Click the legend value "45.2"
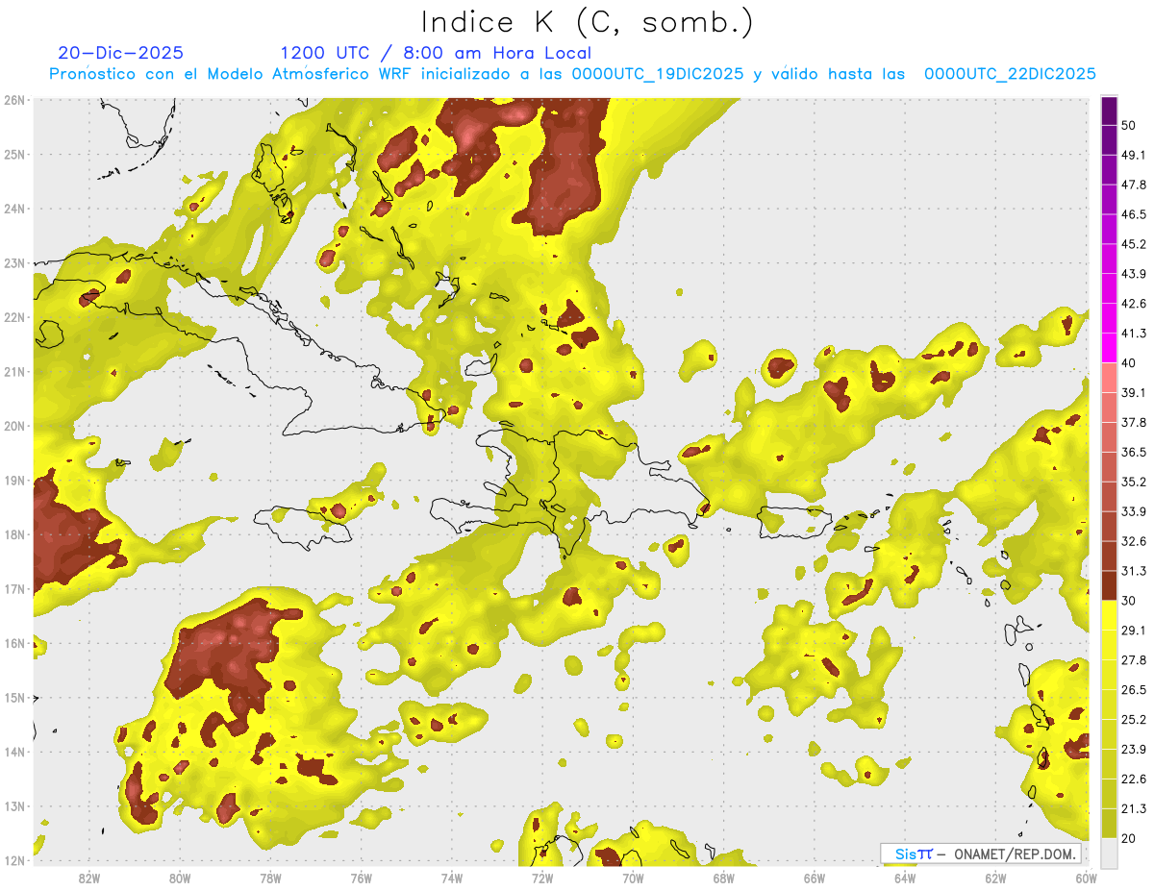This screenshot has width=1154, height=891. (x=1134, y=244)
